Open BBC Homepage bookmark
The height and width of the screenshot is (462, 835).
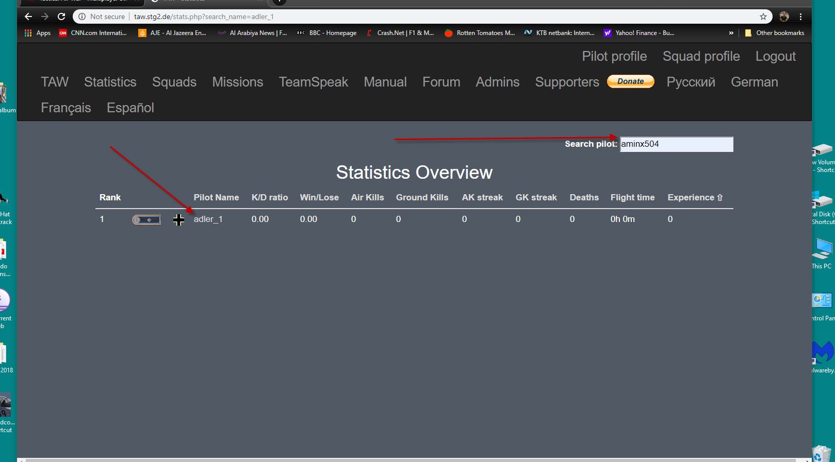pos(327,33)
